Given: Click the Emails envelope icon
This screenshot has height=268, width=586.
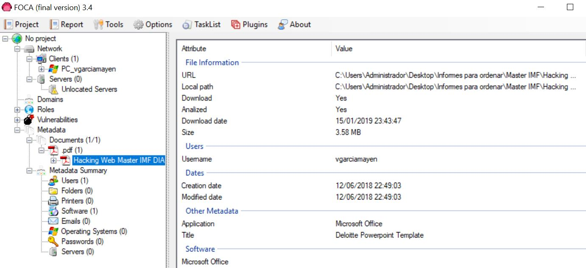Looking at the screenshot, I should point(53,221).
